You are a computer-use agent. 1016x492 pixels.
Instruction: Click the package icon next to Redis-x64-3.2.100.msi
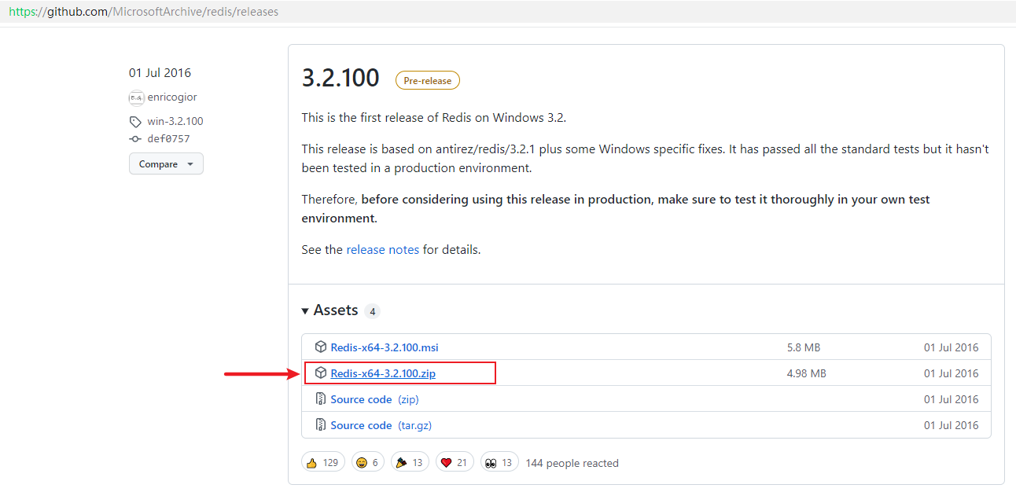pos(321,347)
